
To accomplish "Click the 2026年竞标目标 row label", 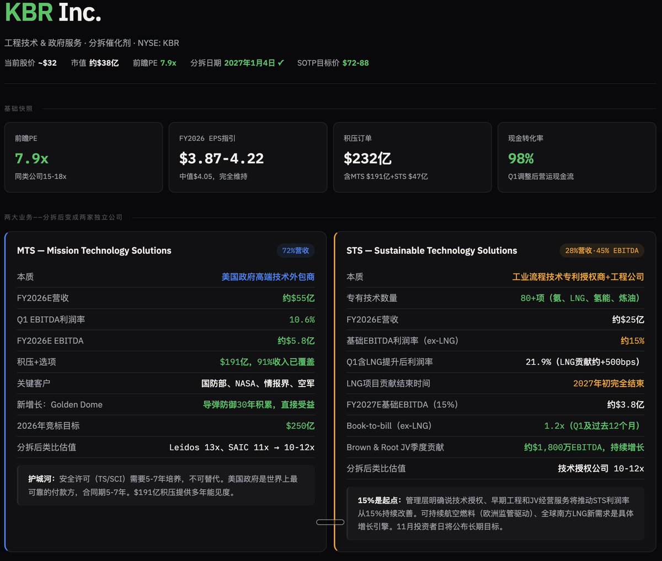I will (49, 426).
